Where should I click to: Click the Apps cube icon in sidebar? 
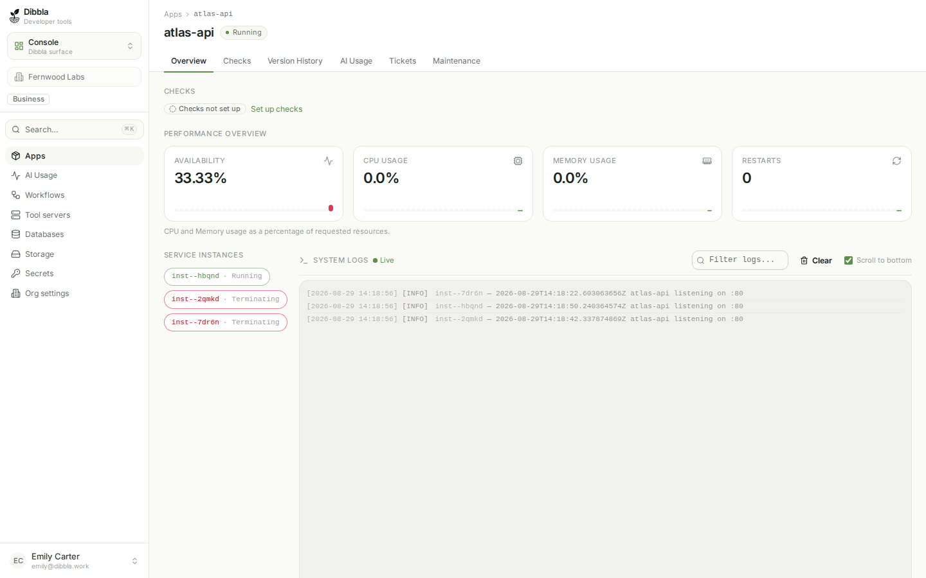click(x=16, y=156)
